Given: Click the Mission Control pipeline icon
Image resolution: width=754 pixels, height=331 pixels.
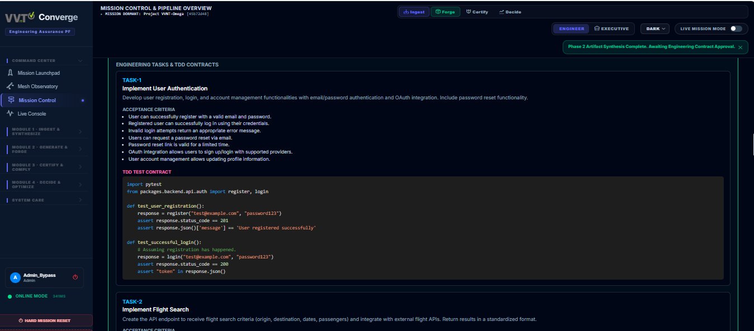Looking at the screenshot, I should point(11,100).
